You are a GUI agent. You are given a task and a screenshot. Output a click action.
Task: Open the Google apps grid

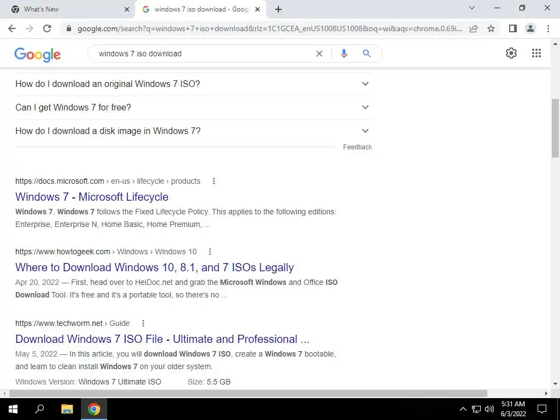click(536, 53)
